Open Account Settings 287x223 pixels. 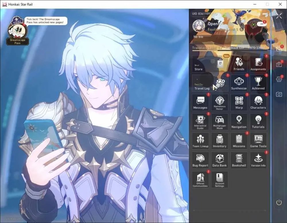[220, 180]
